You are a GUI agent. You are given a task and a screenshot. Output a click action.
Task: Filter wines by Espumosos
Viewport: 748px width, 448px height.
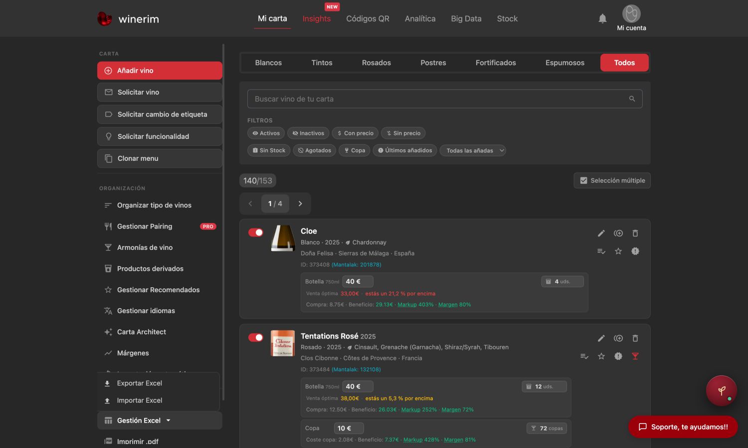coord(565,63)
